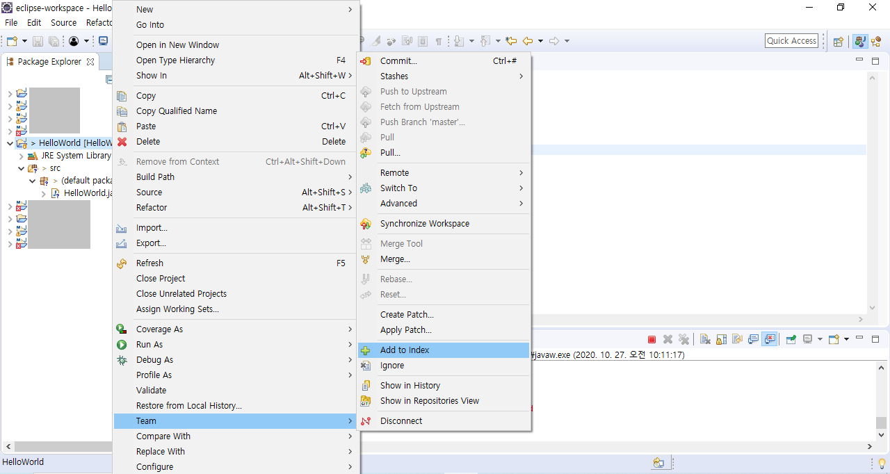Choose Add to Index from Team submenu
This screenshot has height=474, width=890.
[444, 350]
